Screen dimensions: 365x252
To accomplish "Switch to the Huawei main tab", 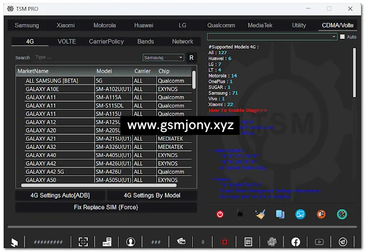I will tap(144, 25).
